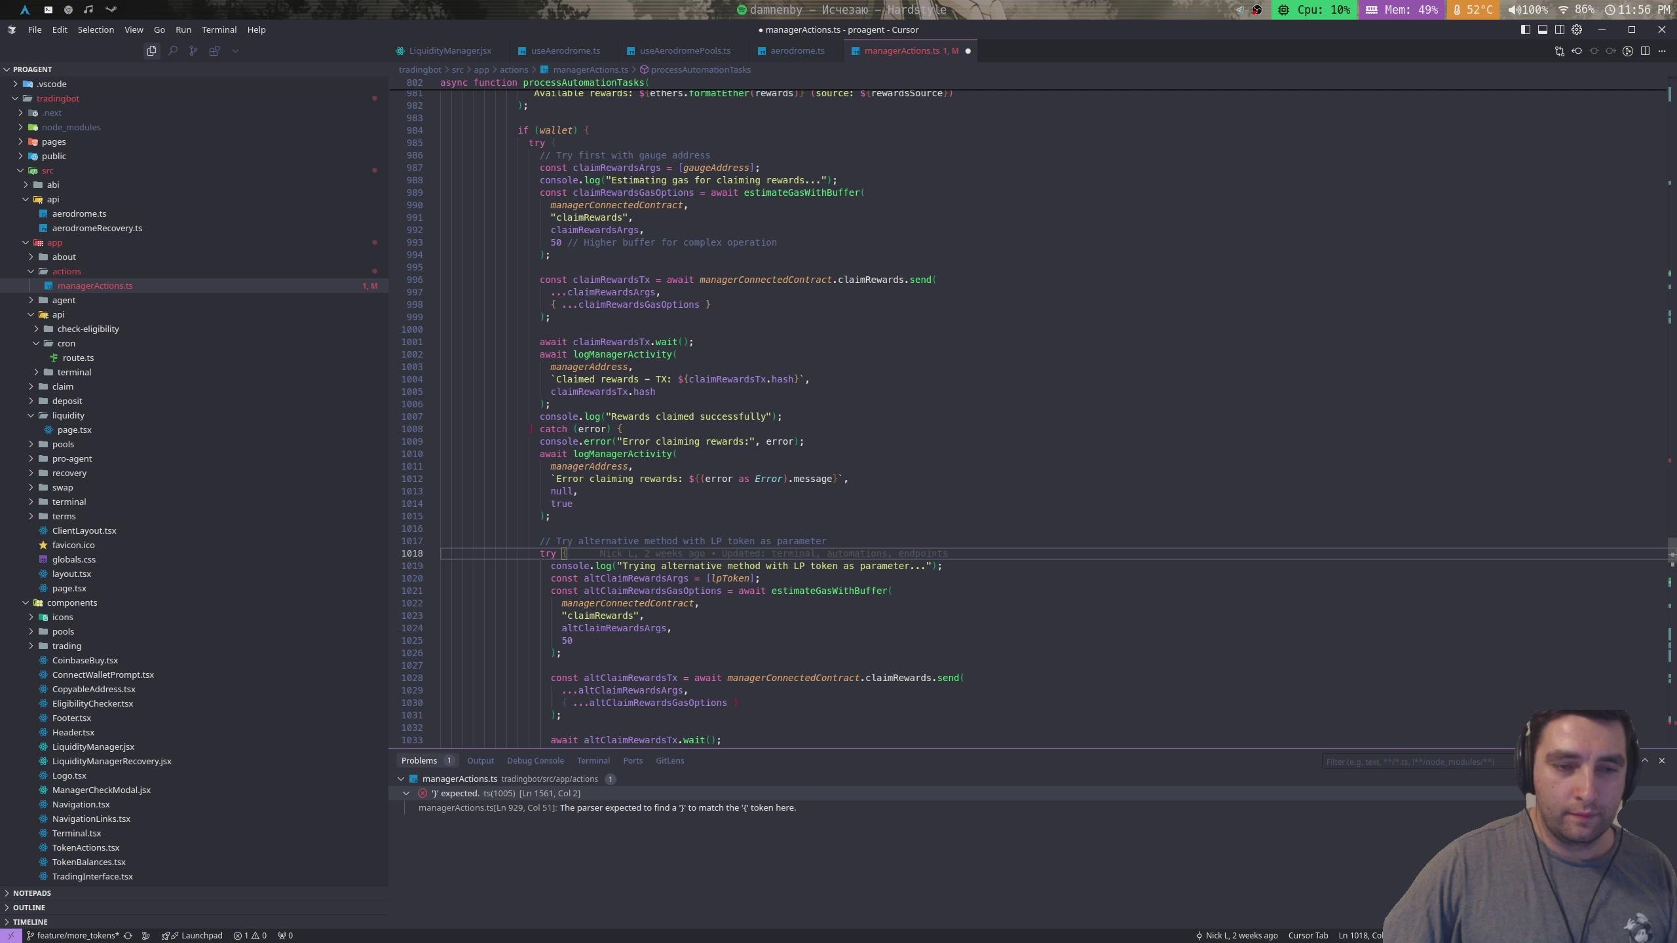Expand the OUTLINE section
The image size is (1677, 943).
194,907
